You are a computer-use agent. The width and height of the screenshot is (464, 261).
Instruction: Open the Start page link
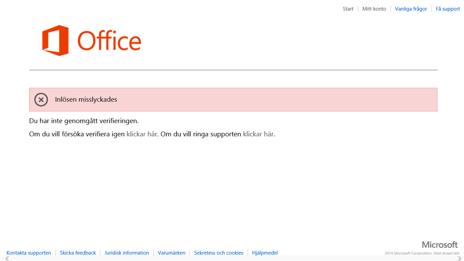[348, 9]
